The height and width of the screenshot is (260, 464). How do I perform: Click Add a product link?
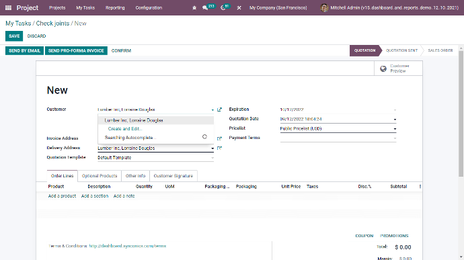[62, 196]
